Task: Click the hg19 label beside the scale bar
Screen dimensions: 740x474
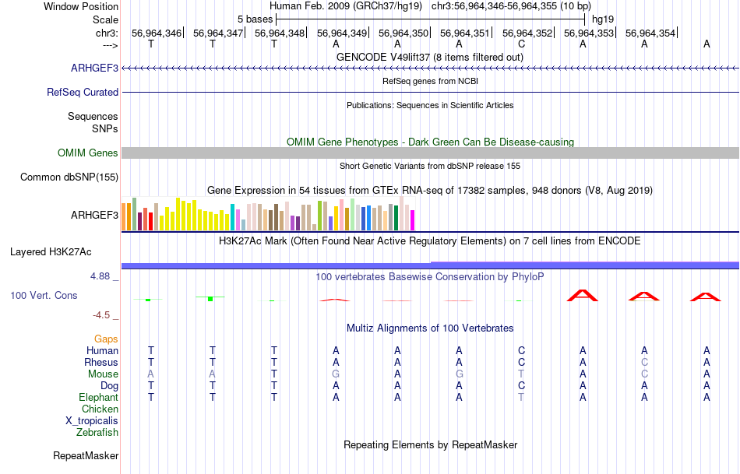Action: pos(603,19)
